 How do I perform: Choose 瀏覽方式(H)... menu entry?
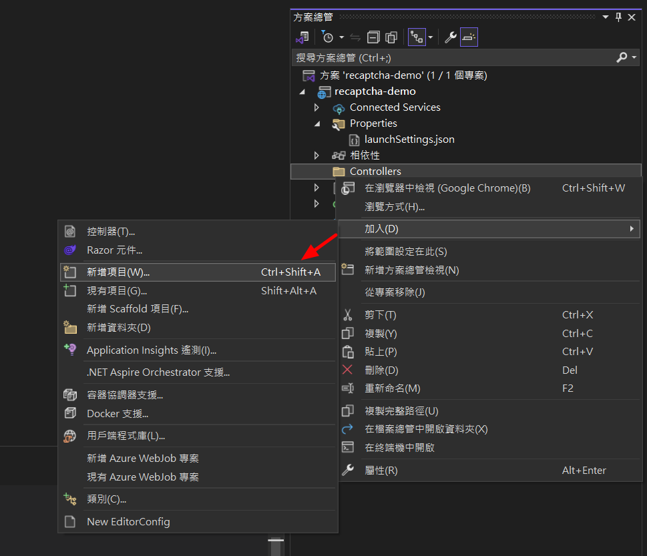tap(489, 207)
